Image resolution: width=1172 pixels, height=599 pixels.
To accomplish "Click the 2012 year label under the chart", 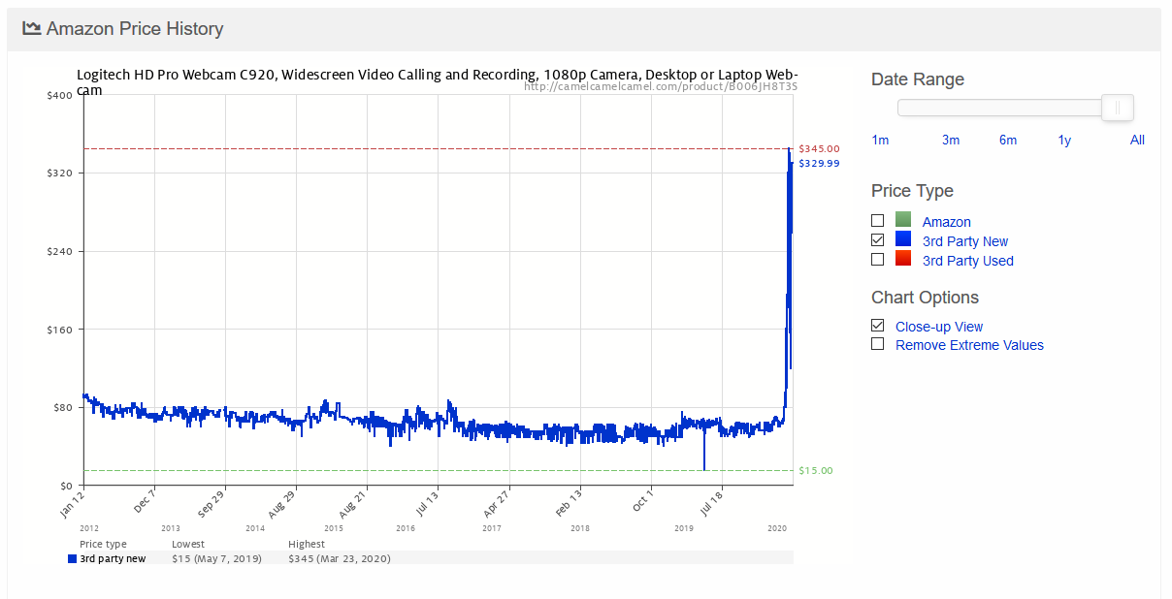I will 89,528.
